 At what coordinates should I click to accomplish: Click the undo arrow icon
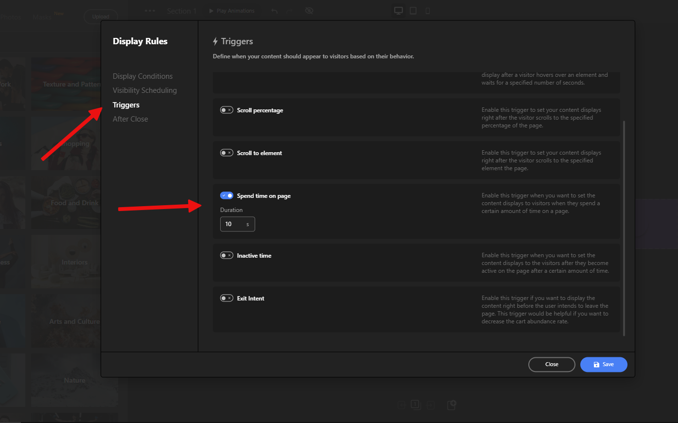(275, 11)
